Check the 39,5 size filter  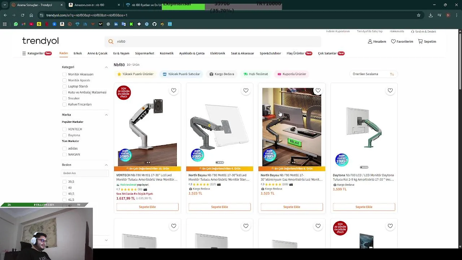pos(65,182)
